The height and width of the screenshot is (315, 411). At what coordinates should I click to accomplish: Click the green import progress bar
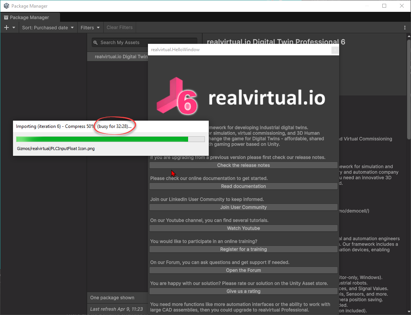click(x=110, y=139)
